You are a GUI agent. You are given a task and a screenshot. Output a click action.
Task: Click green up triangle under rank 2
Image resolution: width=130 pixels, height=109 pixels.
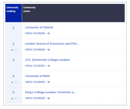(12, 50)
